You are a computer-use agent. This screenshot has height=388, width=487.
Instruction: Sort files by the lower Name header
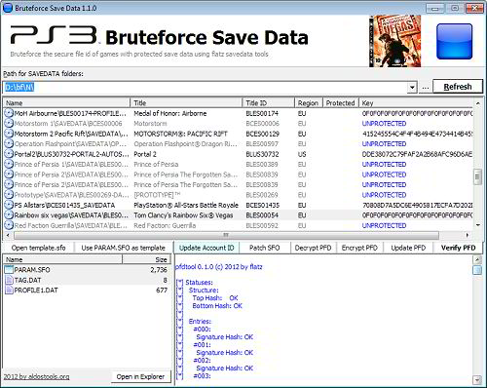[x=62, y=259]
